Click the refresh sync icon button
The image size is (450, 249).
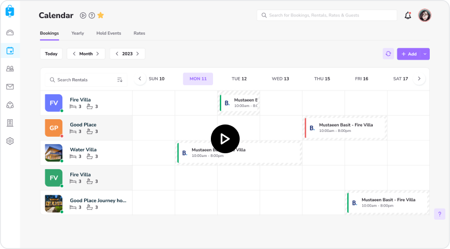[x=388, y=54]
